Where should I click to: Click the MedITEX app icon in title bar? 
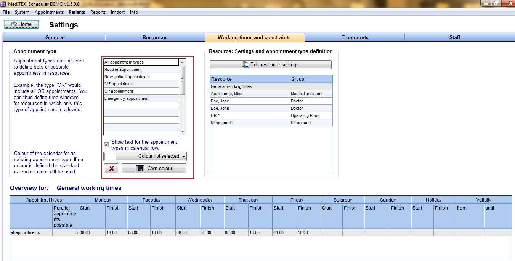3,3
